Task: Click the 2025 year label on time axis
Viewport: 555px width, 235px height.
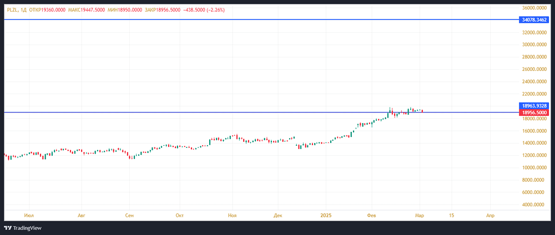Action: click(x=325, y=215)
